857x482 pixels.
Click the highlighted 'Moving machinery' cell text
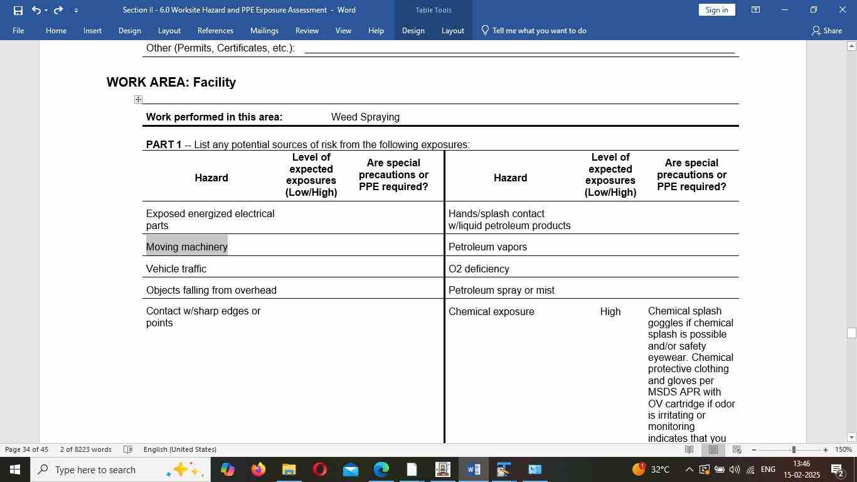tap(187, 247)
